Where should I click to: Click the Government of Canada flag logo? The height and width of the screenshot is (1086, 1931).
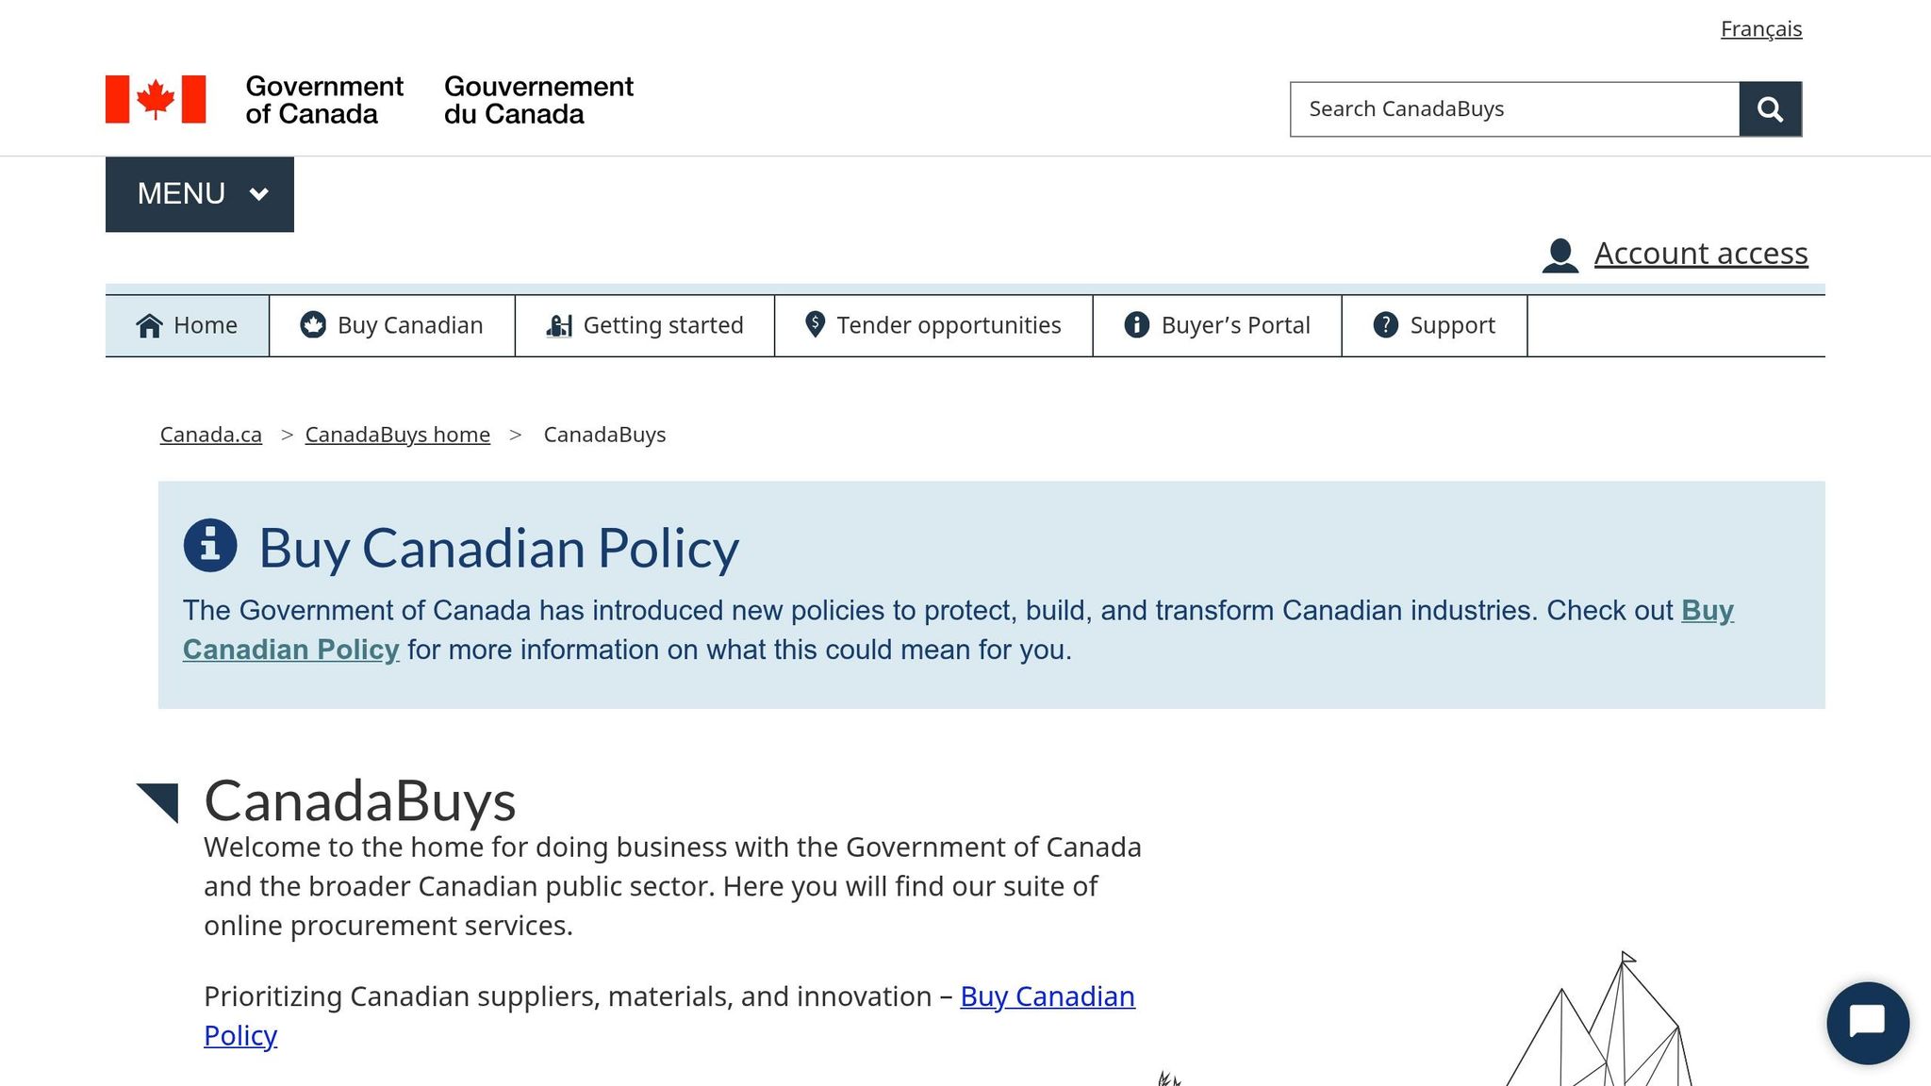[156, 99]
